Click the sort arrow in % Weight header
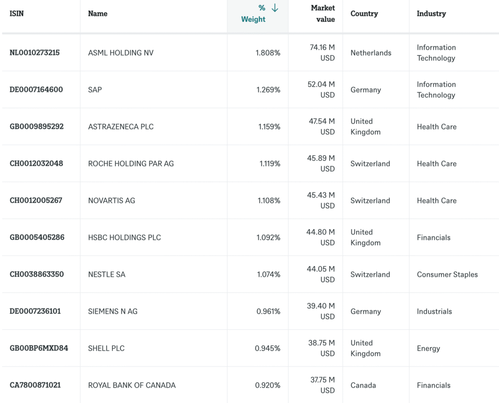This screenshot has width=499, height=403. coord(275,8)
